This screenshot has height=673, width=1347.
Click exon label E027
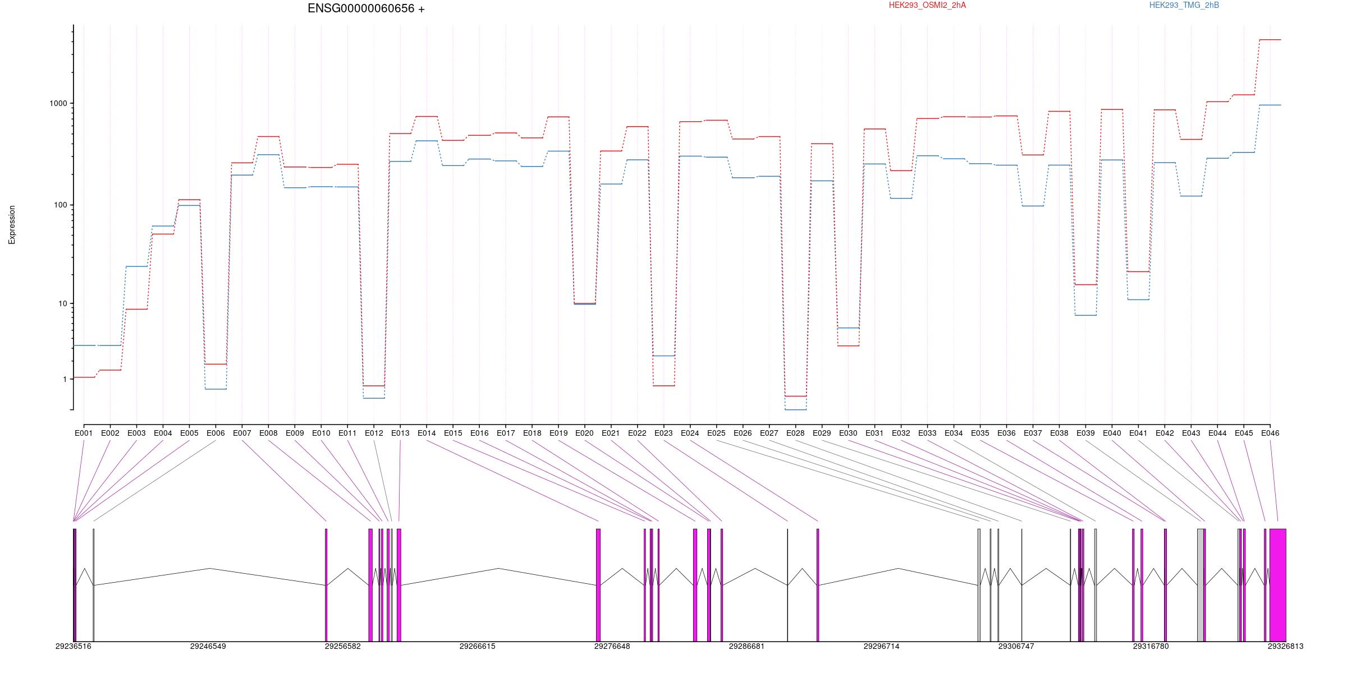point(769,433)
